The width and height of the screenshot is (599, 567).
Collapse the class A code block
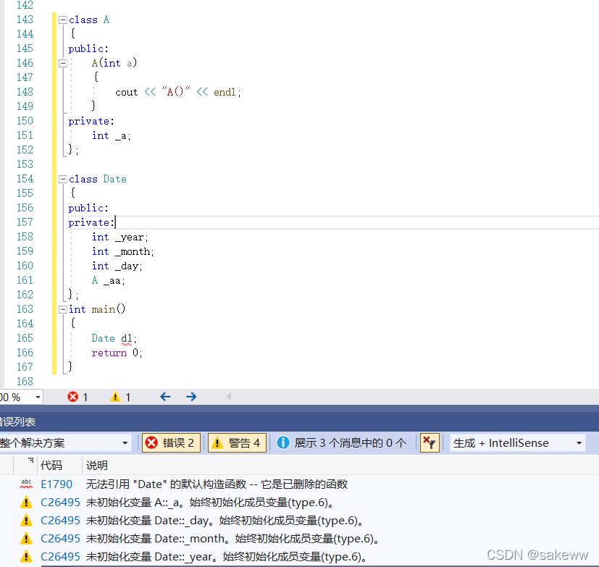pyautogui.click(x=63, y=20)
